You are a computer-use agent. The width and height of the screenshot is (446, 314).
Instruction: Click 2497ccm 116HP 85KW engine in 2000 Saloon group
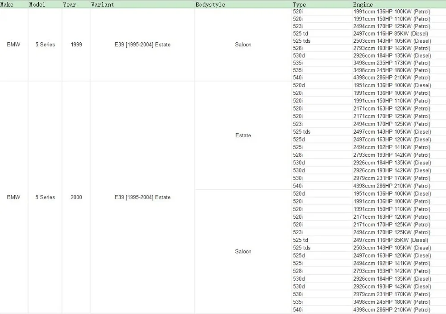click(391, 240)
